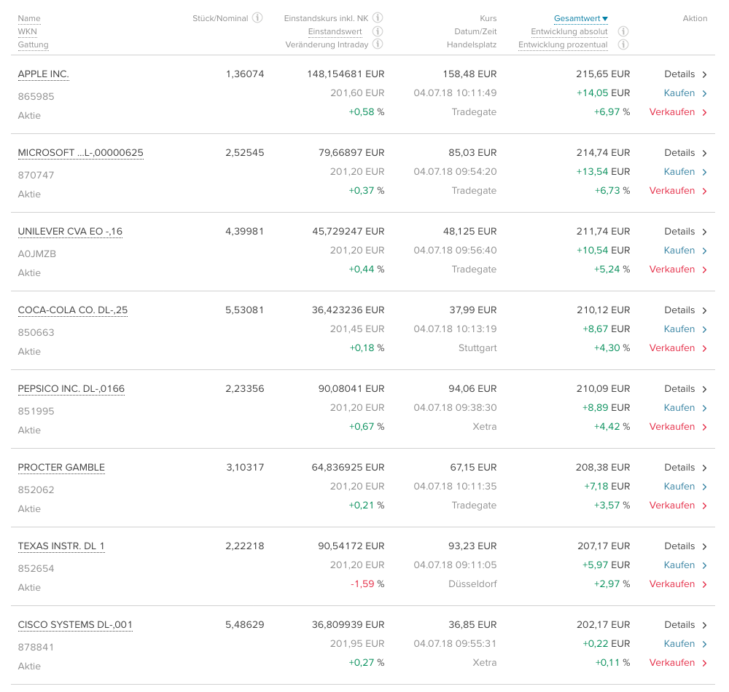729x692 pixels.
Task: Select Procter Gamble WKN 852062
Action: [x=36, y=490]
